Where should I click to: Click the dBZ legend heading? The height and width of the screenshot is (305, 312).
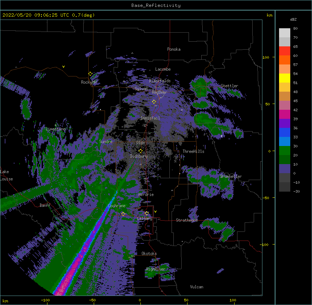coord(293,19)
